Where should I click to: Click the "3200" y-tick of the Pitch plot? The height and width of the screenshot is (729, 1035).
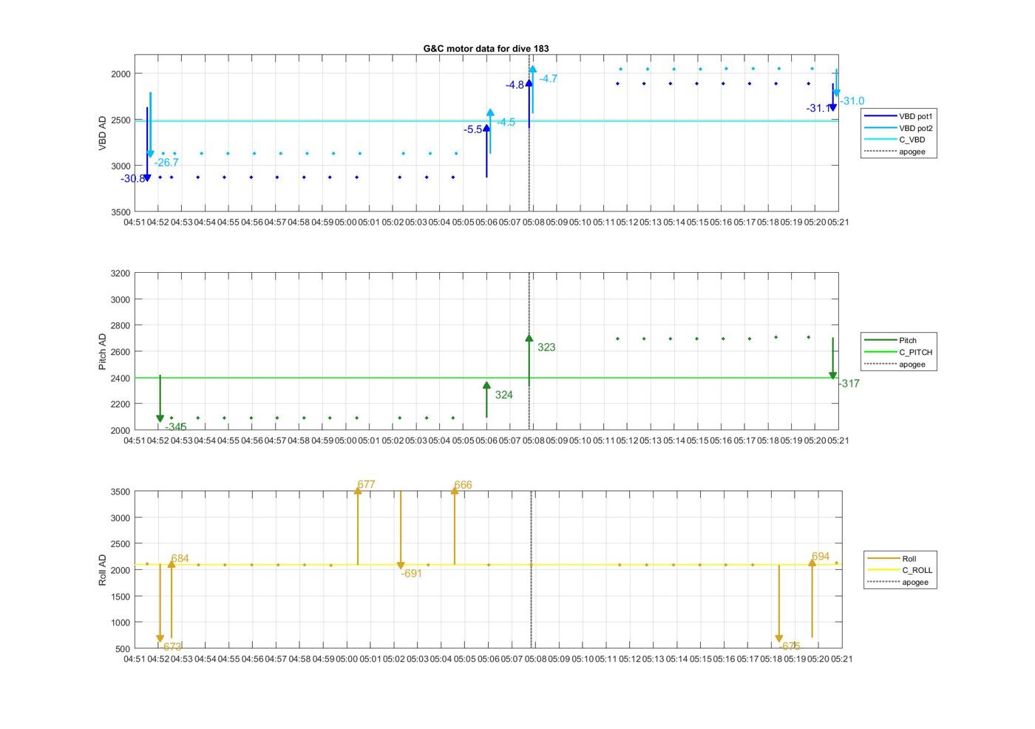tap(121, 274)
